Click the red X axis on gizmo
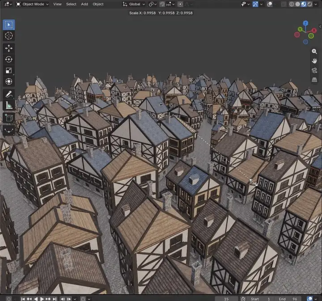This screenshot has width=322, height=301. (x=314, y=30)
